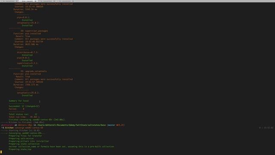This screenshot has height=155, width=275.
Task: Click the 'neither collection_name or formula' warning line
Action: tap(61, 146)
